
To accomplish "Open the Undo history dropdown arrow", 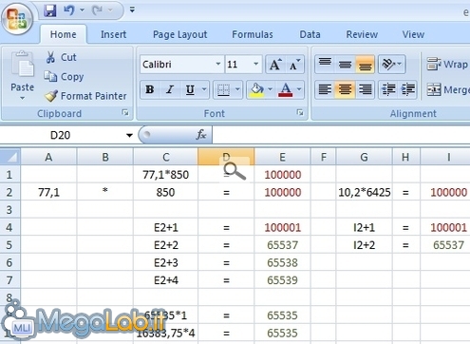I will pos(82,10).
